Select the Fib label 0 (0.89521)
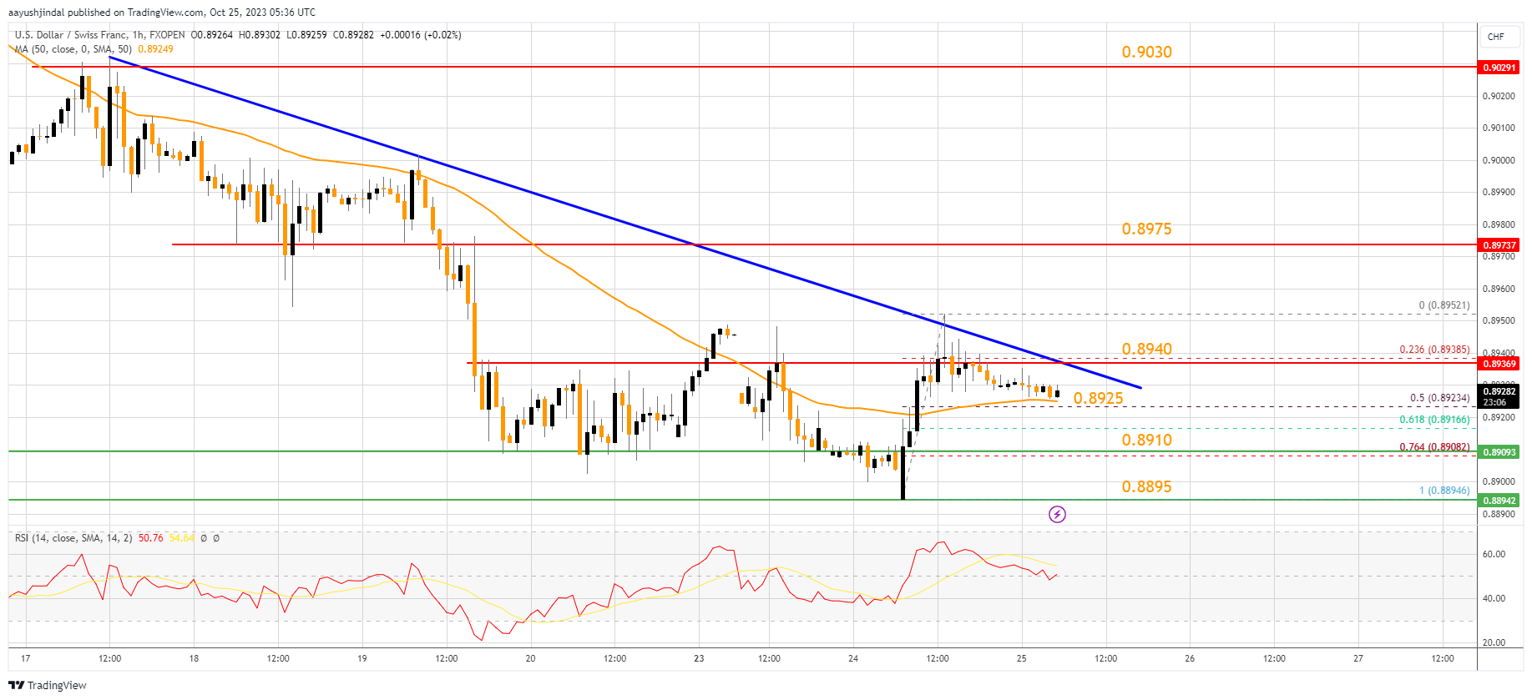 (1444, 305)
